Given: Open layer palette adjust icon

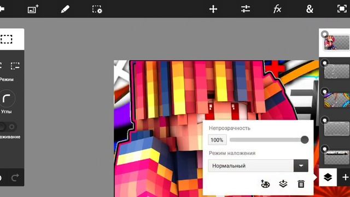Looking at the screenshot, I should click(x=265, y=184).
